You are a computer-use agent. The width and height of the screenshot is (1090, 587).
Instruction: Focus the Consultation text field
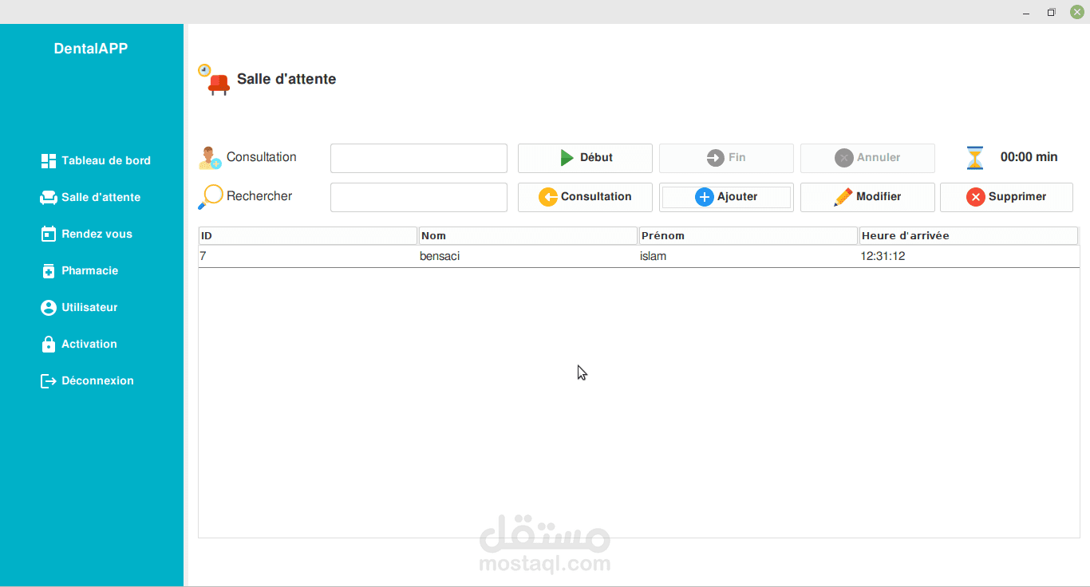click(x=419, y=158)
